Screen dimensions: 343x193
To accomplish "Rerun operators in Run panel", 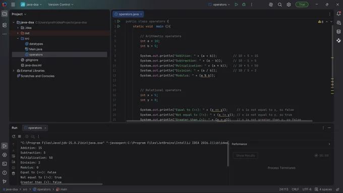I will (x=14, y=137).
